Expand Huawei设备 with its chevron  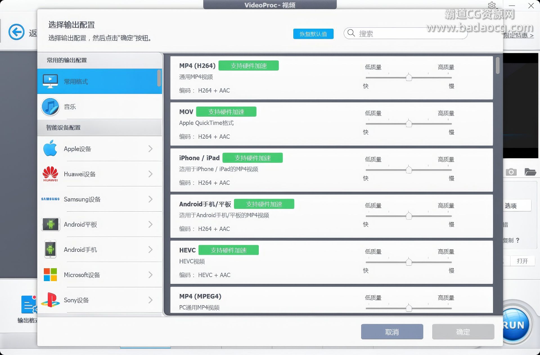click(x=150, y=174)
